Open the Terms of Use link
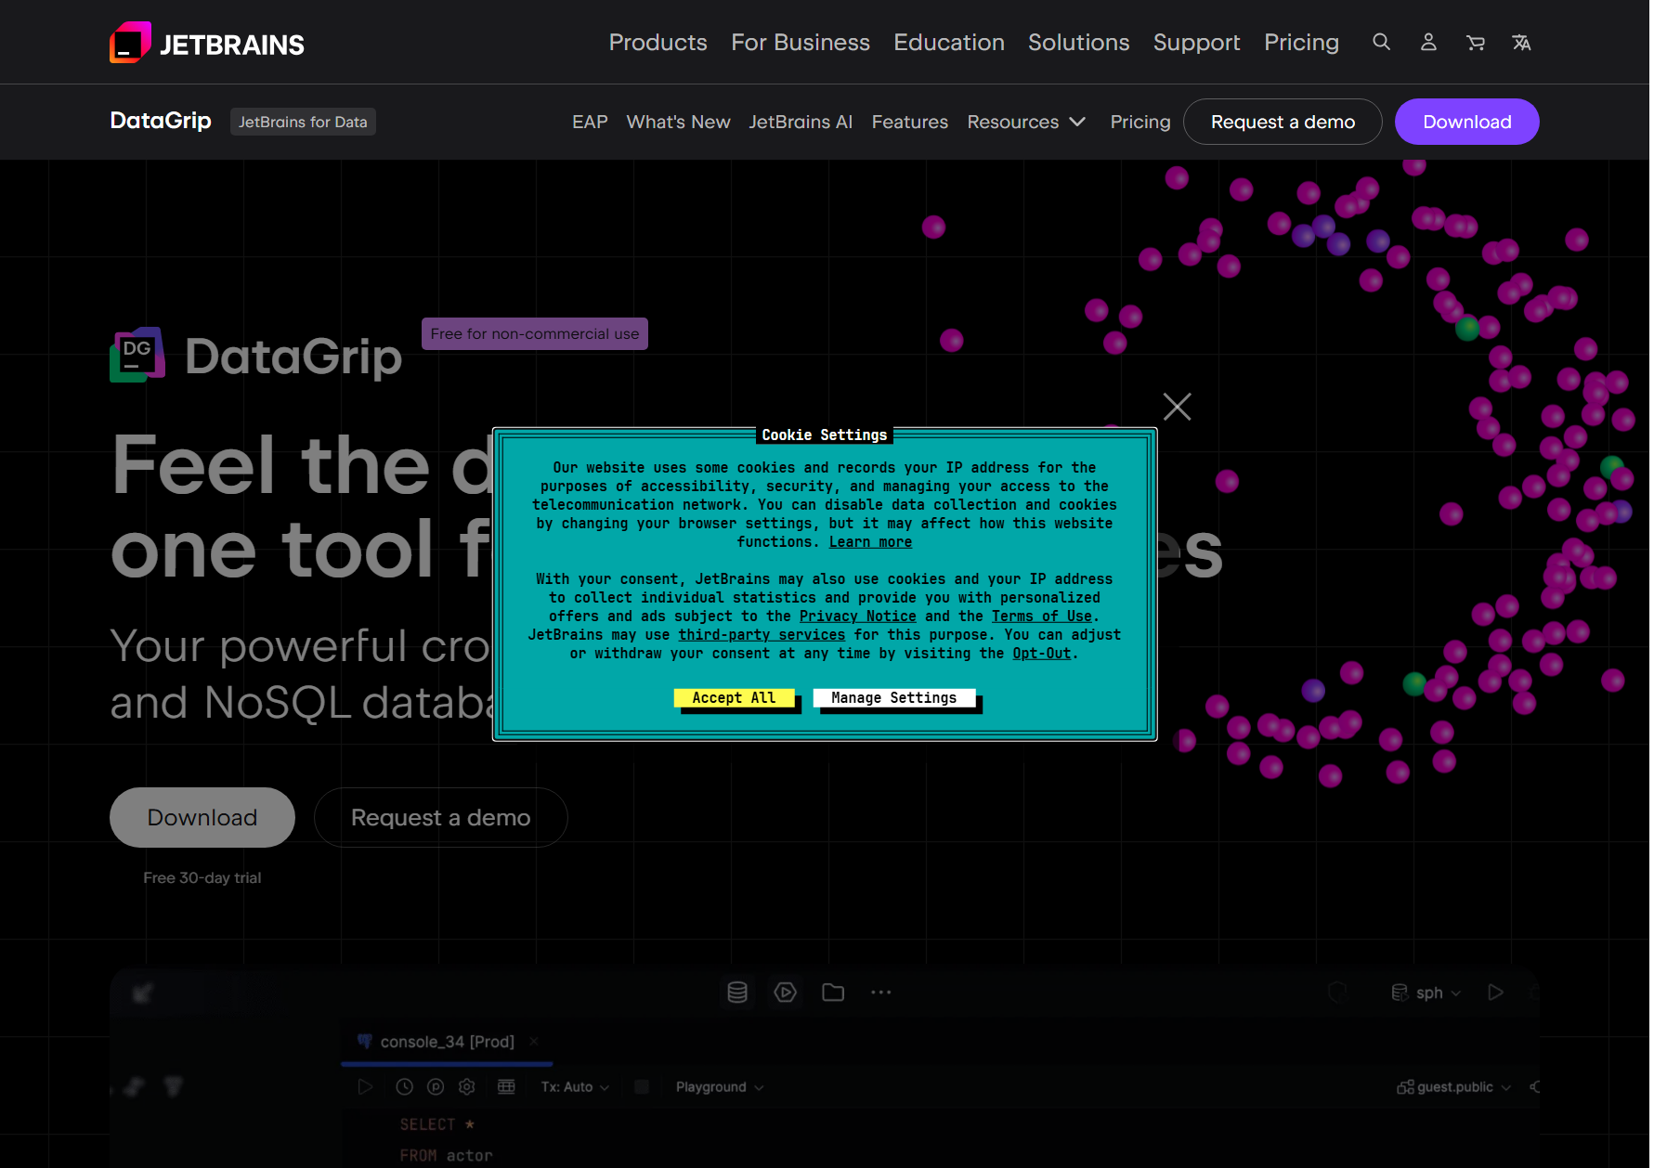1667x1168 pixels. 1042,616
